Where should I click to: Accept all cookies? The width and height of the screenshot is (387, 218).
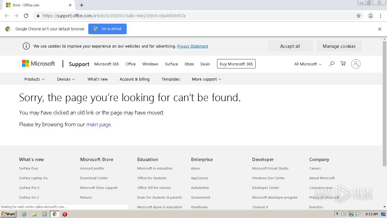290,46
